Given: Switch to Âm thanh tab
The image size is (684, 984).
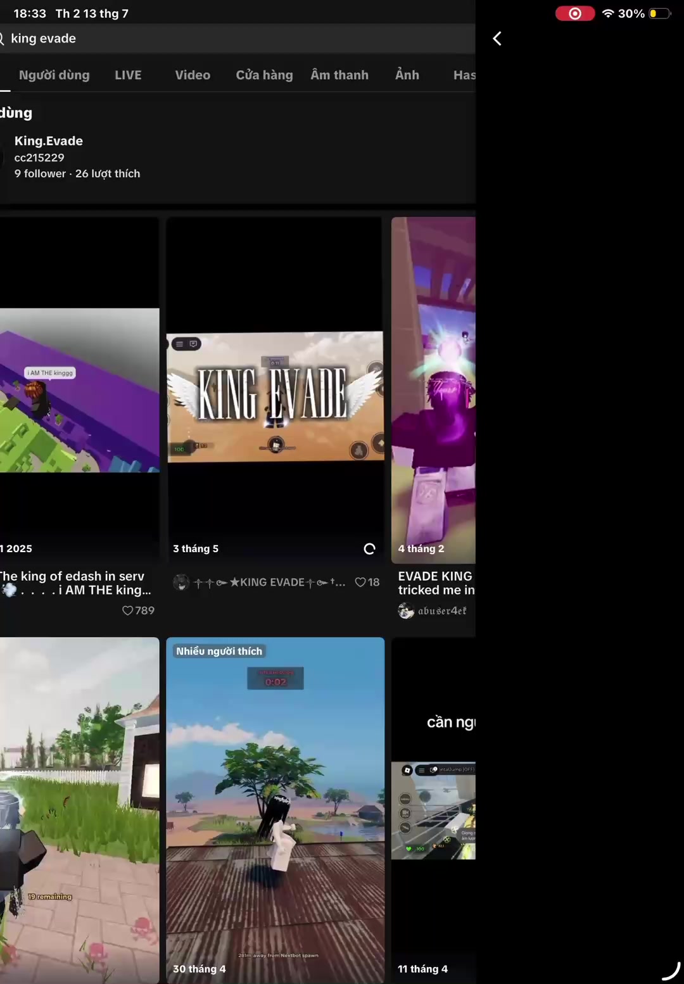Looking at the screenshot, I should (x=339, y=75).
